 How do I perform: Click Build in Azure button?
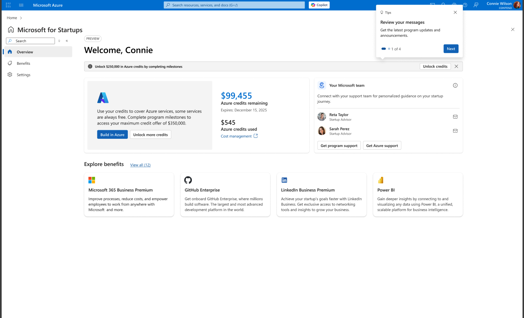point(112,135)
